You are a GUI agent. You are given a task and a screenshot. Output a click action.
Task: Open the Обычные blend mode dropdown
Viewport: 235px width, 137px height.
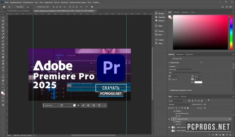179,105
